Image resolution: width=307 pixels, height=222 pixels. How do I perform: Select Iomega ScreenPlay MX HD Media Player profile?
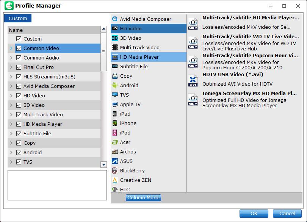tap(244, 100)
